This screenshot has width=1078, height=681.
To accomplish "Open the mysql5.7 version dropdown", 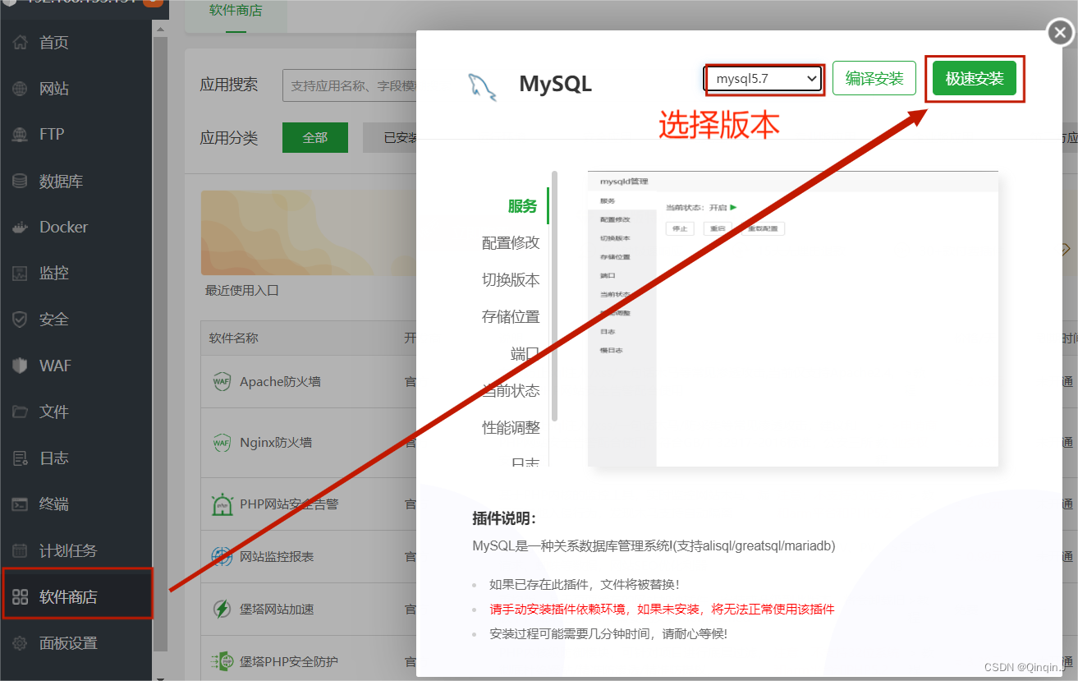I will click(x=764, y=79).
